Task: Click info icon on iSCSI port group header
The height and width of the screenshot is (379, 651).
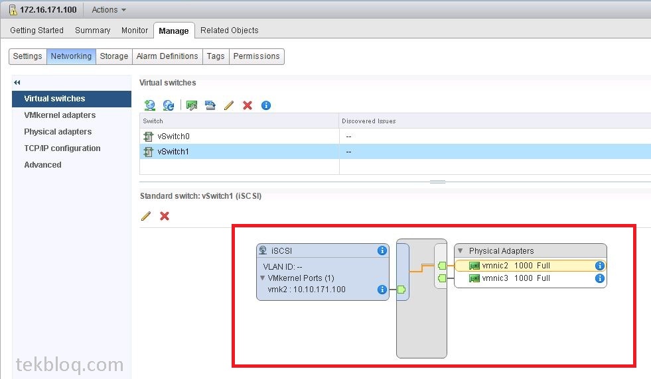Action: (x=382, y=250)
